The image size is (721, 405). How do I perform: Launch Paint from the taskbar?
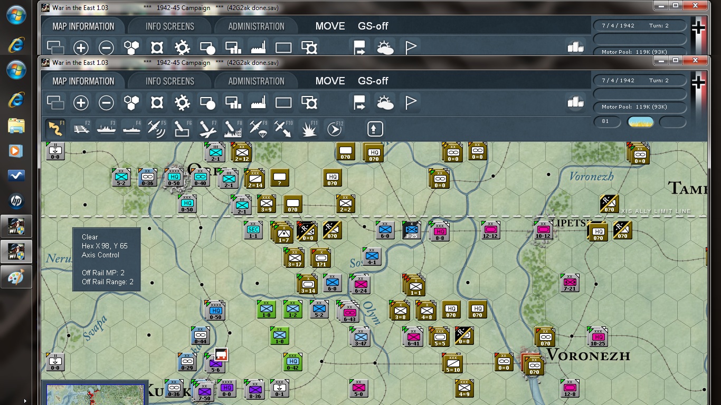pos(16,276)
